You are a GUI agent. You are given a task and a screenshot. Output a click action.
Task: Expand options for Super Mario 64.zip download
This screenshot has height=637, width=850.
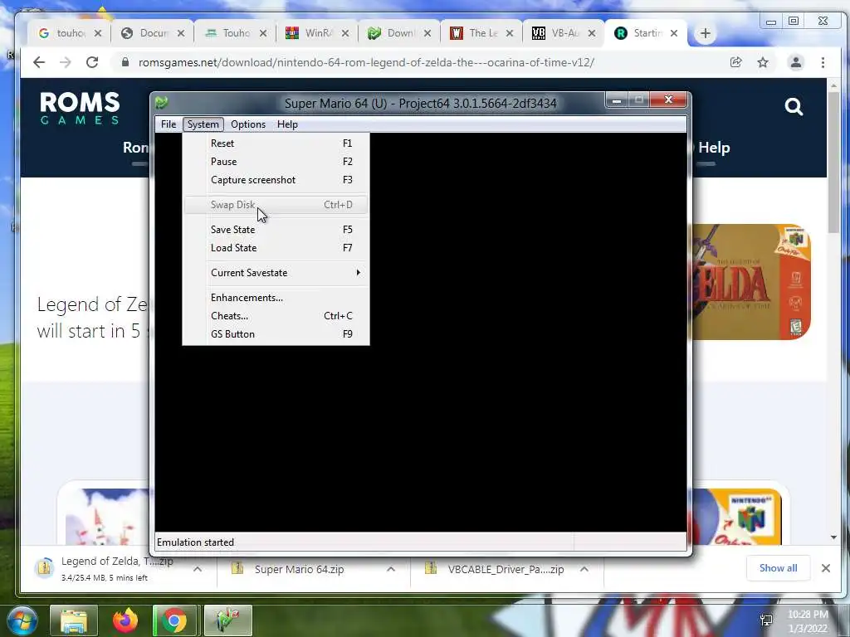391,569
